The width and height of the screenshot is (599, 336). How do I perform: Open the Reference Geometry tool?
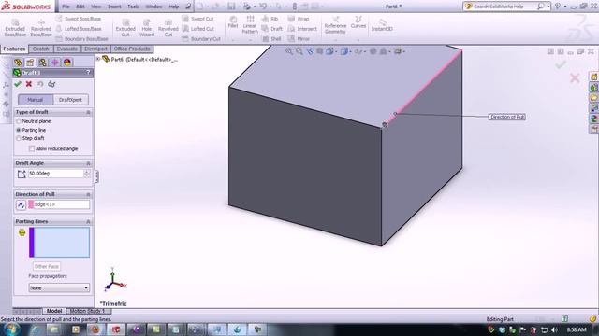click(x=335, y=25)
